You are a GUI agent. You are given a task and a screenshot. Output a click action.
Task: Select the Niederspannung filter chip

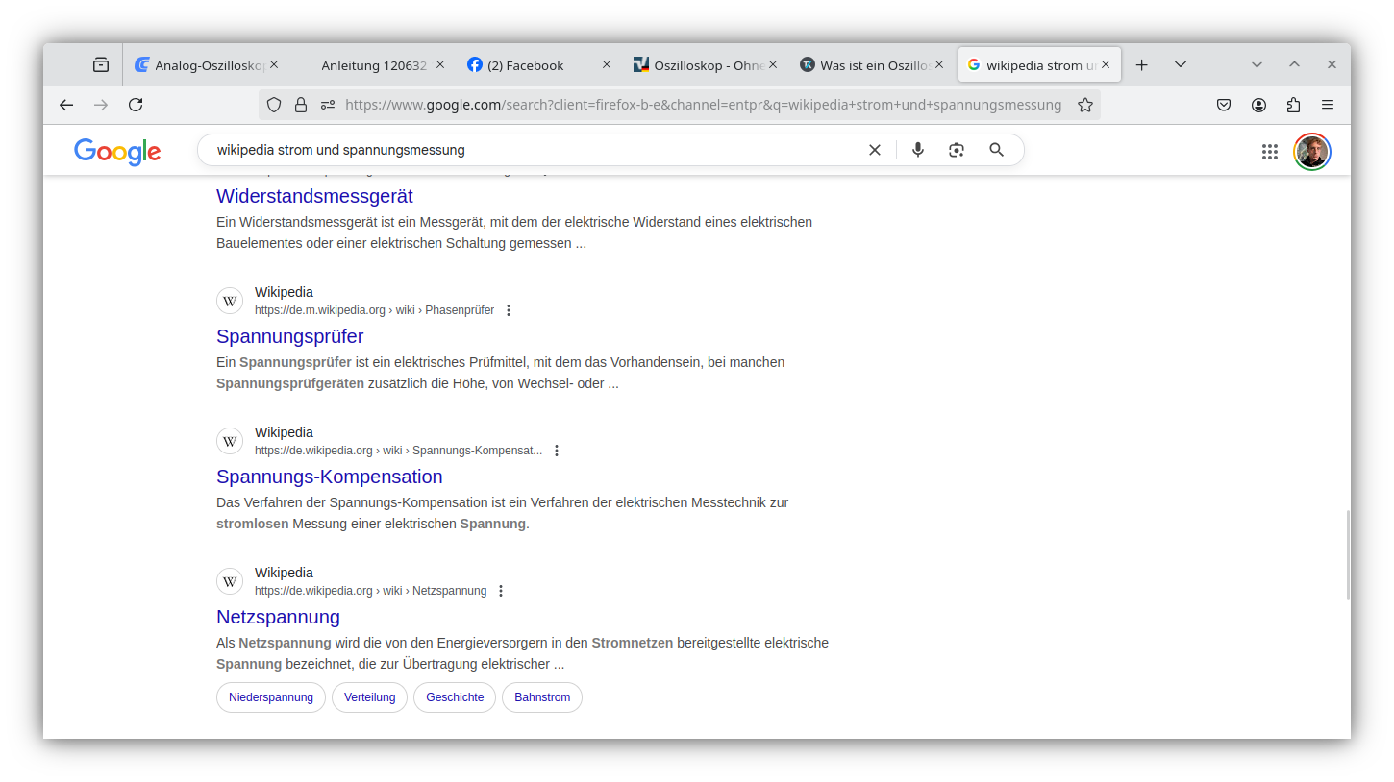[x=270, y=697]
